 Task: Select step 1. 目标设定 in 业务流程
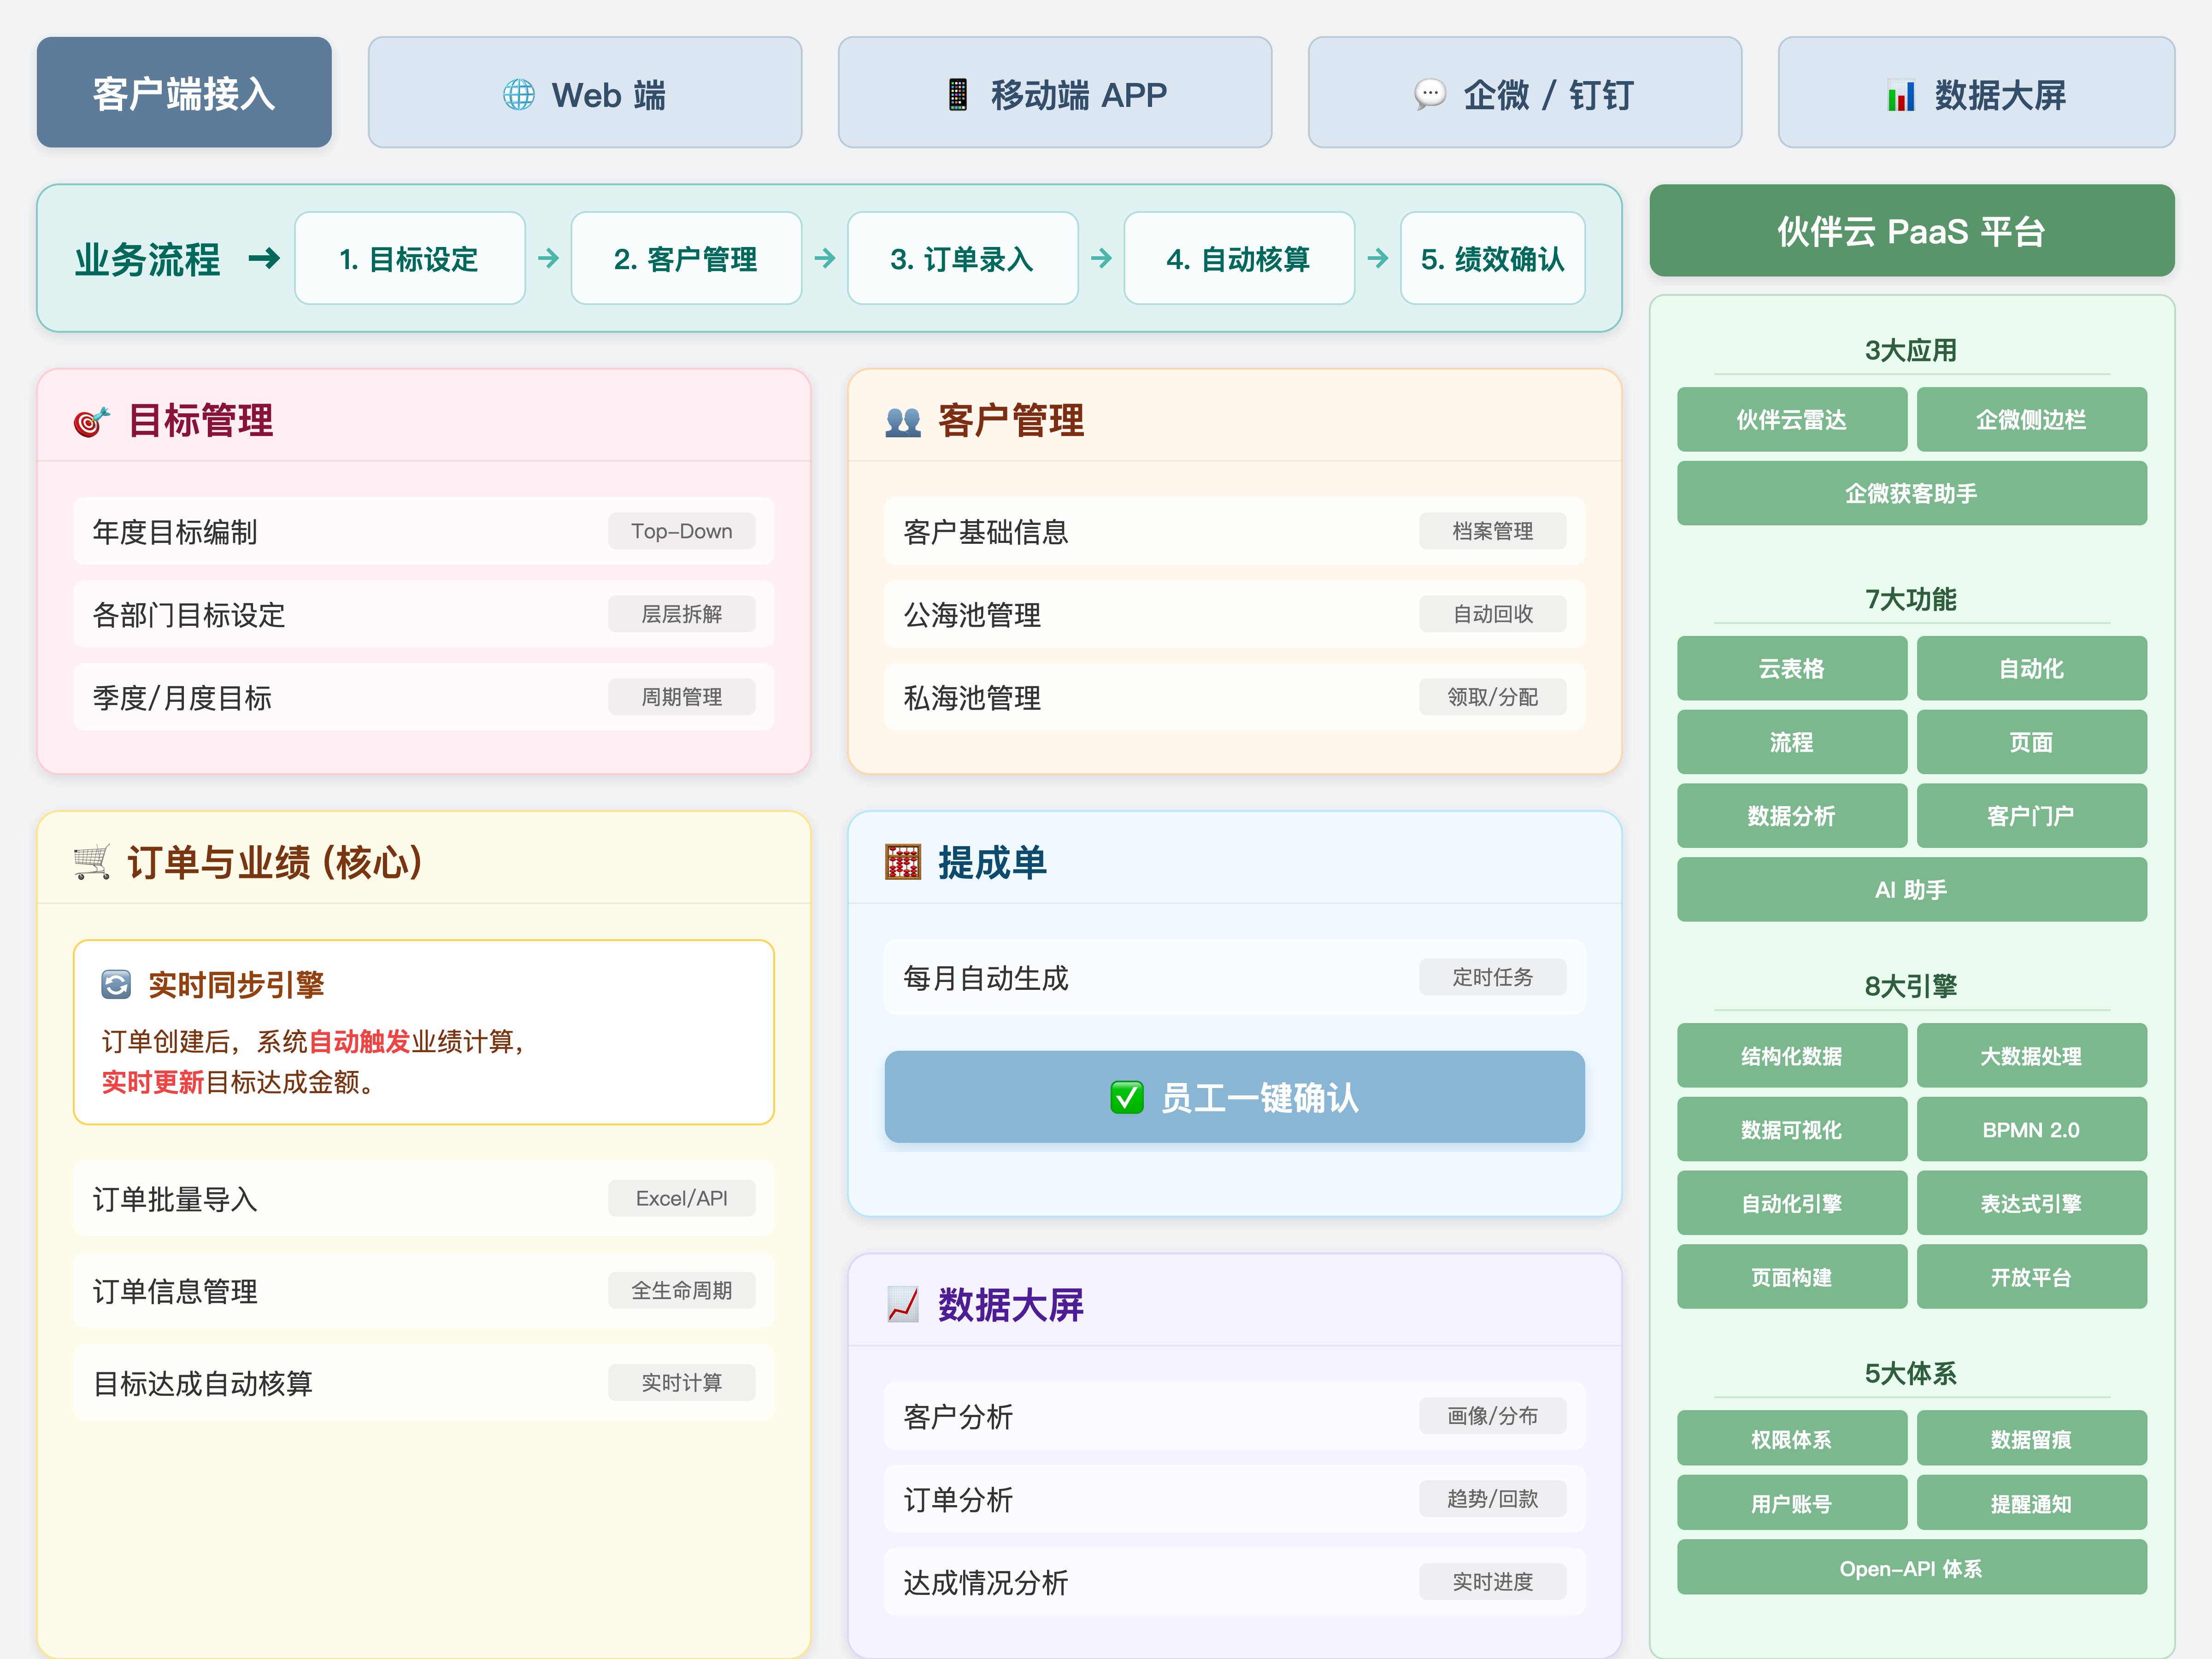point(409,259)
